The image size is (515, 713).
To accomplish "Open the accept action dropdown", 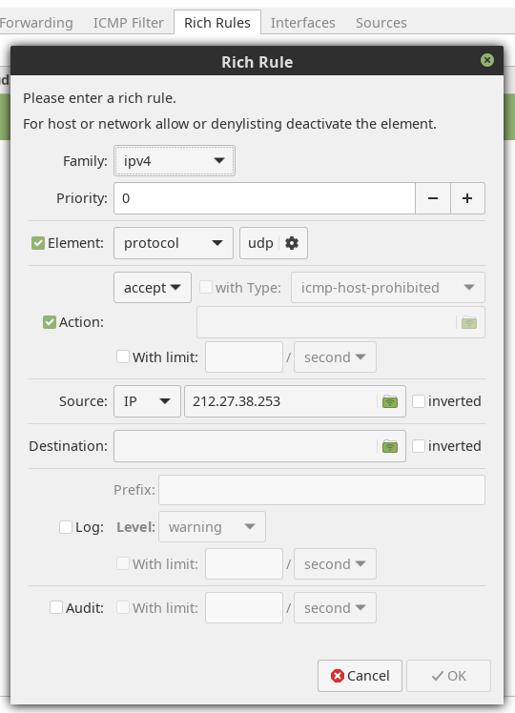I will click(x=153, y=287).
